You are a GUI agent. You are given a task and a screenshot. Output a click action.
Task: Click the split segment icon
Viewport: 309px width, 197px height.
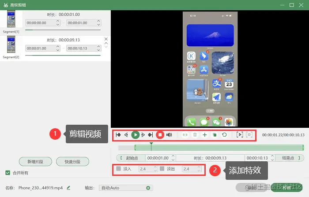[x=185, y=135]
